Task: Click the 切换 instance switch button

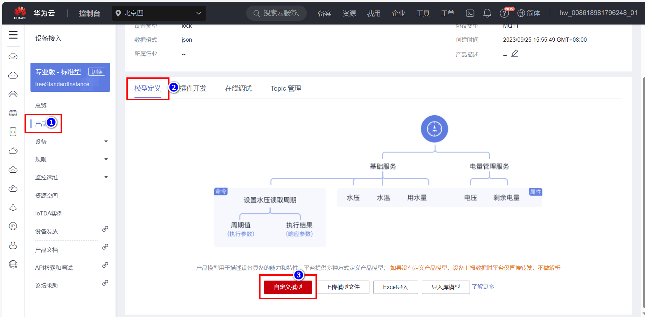Action: pos(97,72)
